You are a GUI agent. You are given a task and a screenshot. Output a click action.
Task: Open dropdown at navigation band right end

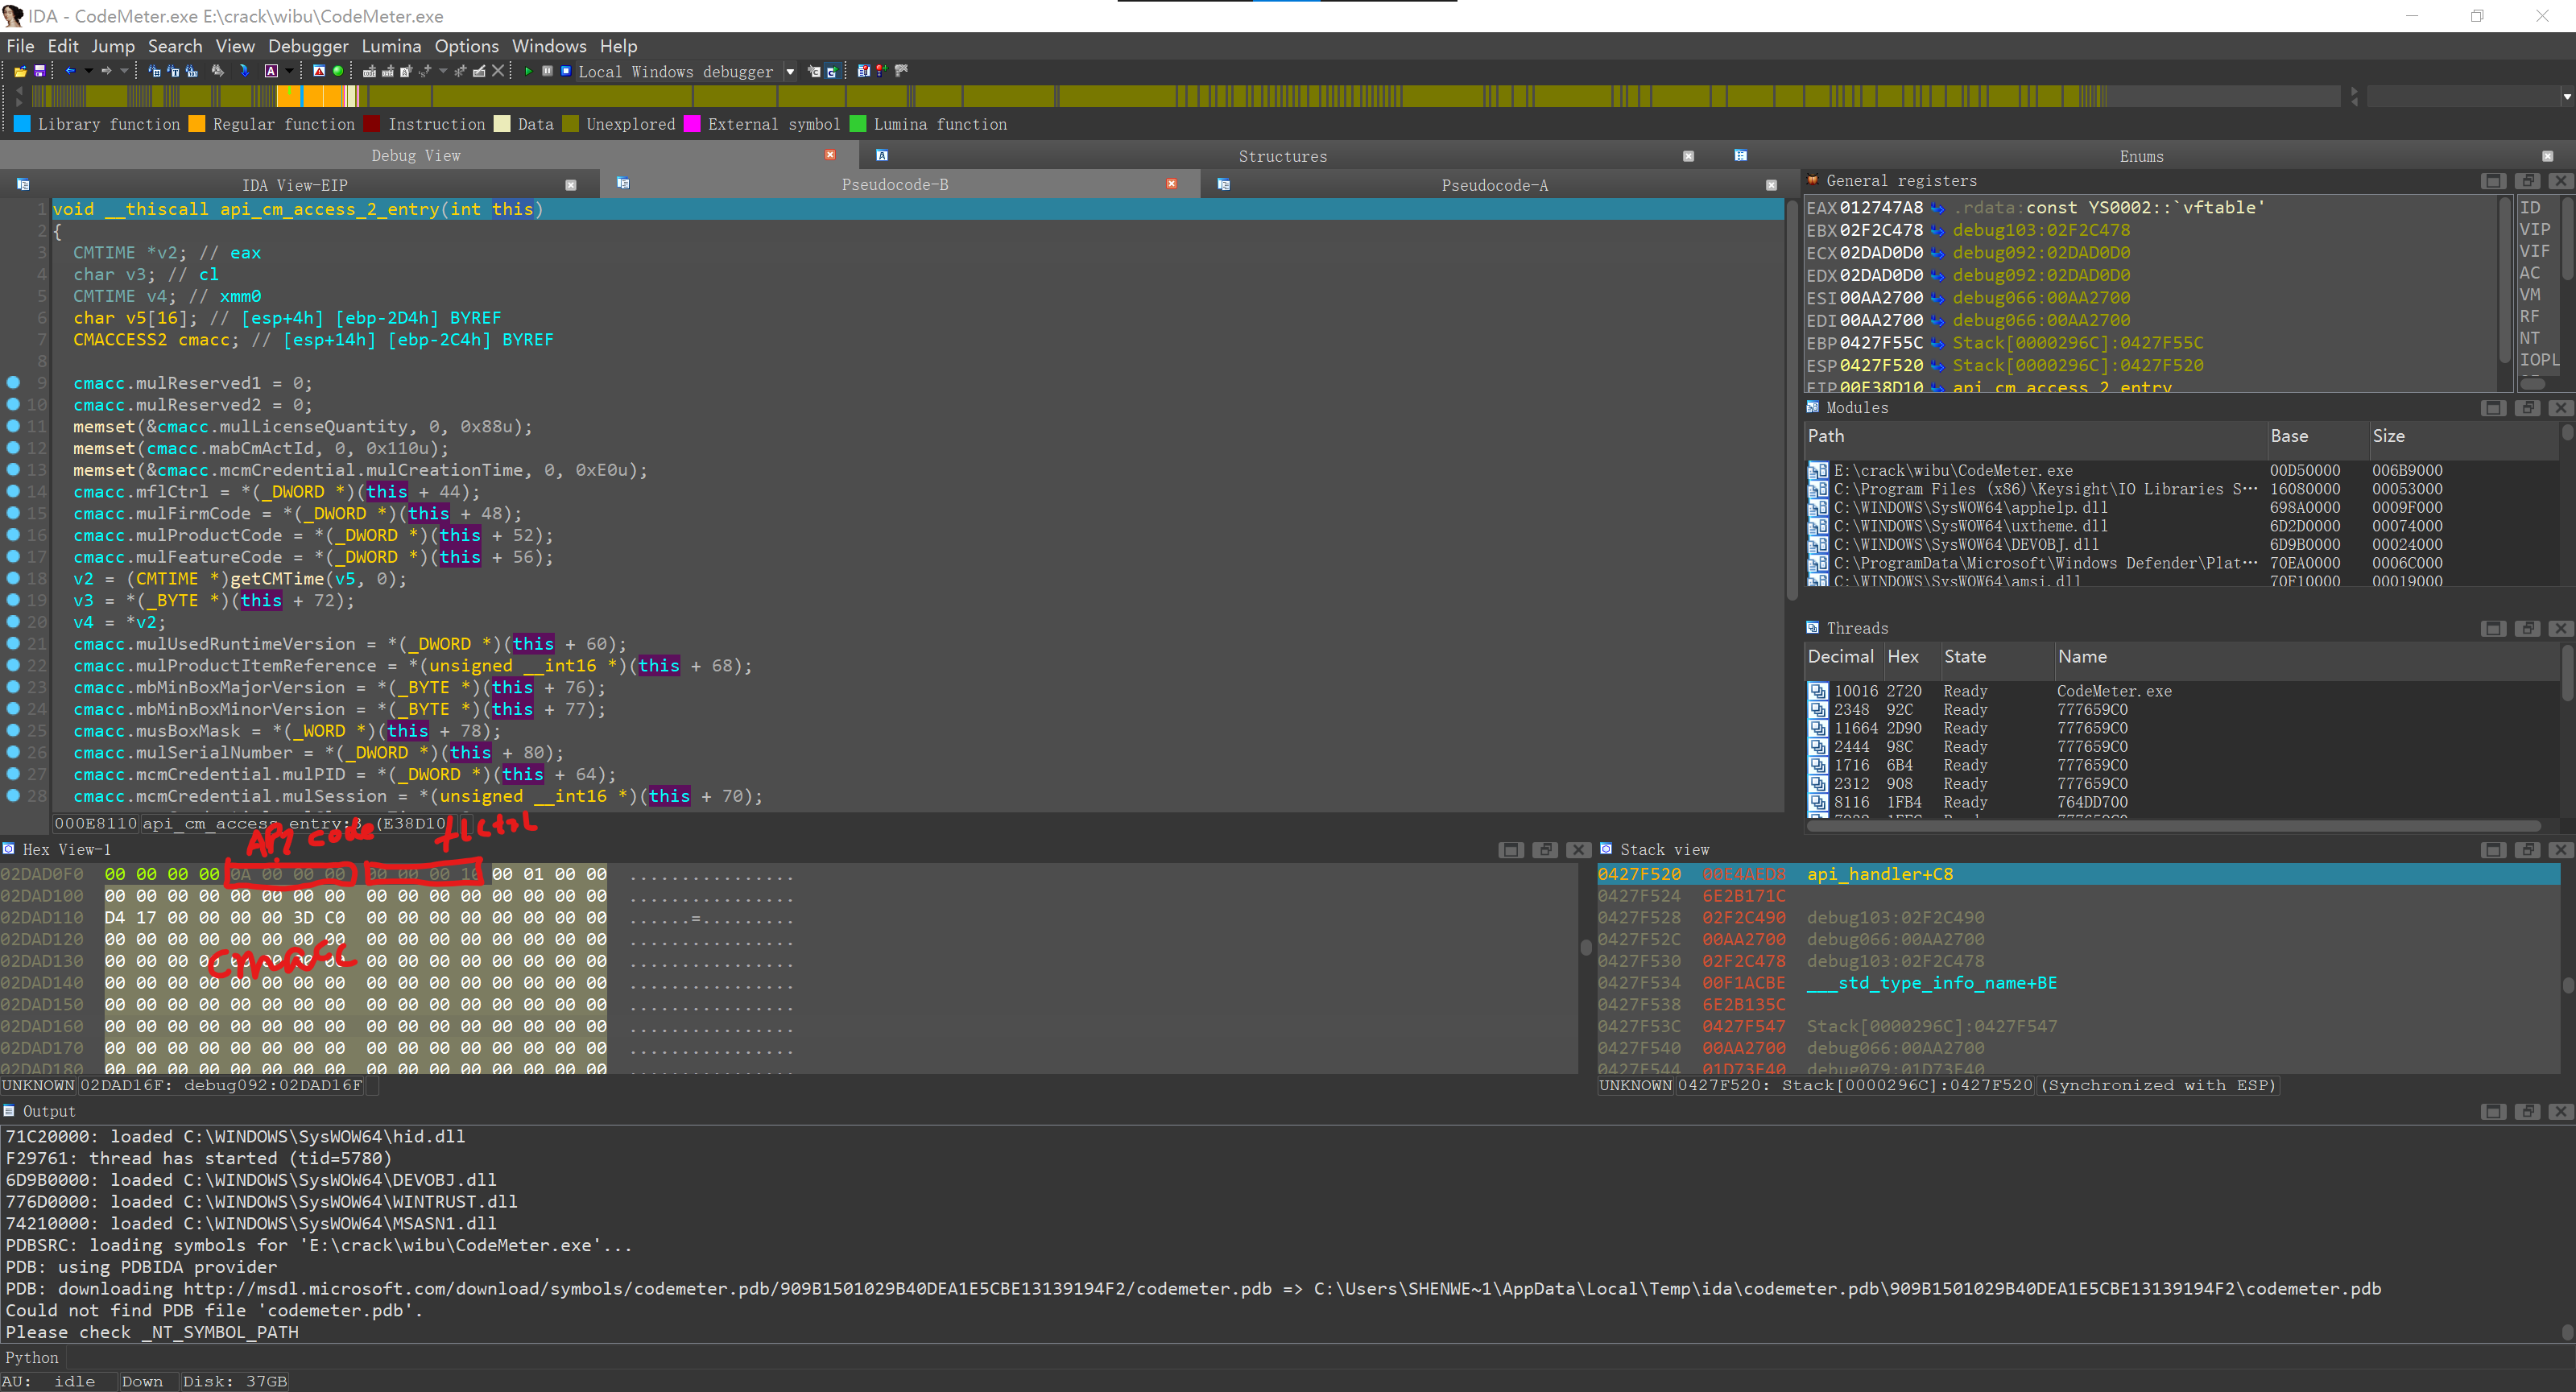(2566, 97)
